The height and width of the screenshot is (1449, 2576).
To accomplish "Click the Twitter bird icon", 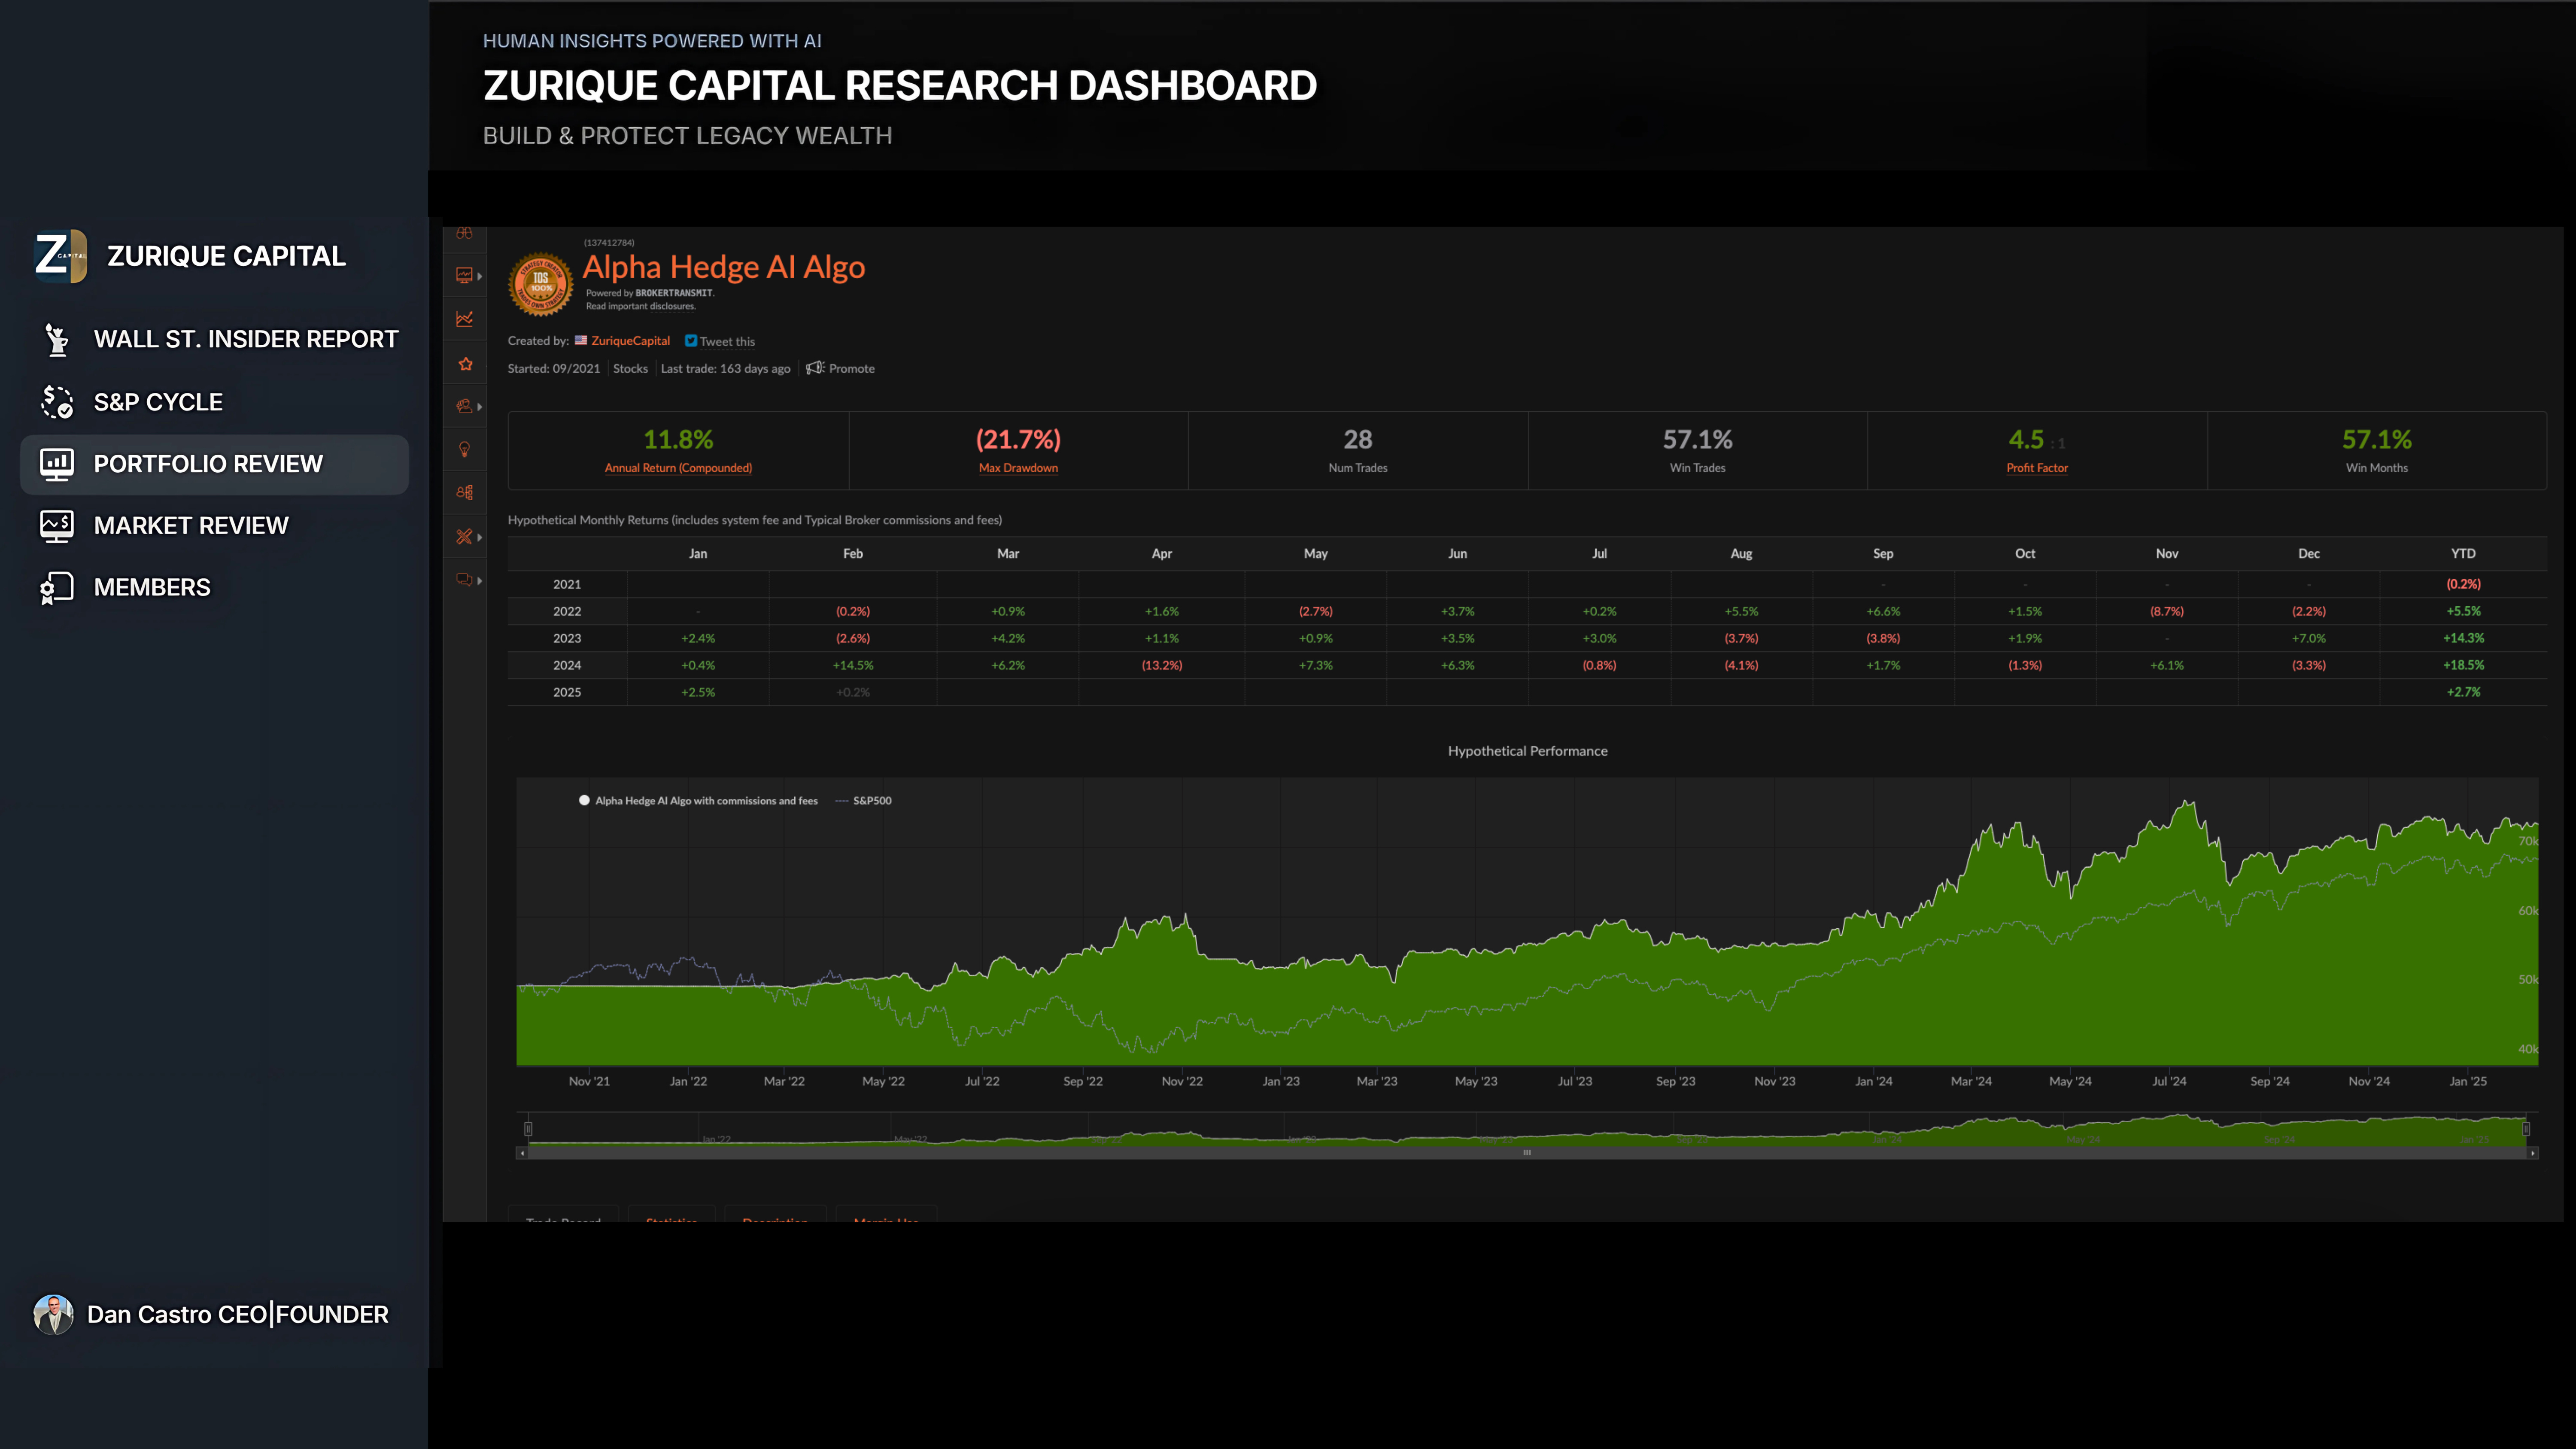I will (x=690, y=341).
